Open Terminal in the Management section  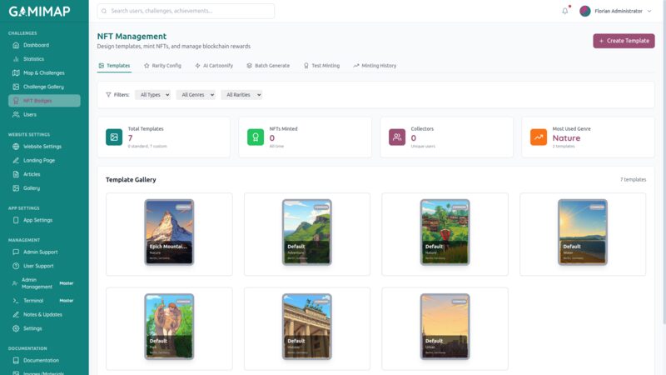pos(33,300)
